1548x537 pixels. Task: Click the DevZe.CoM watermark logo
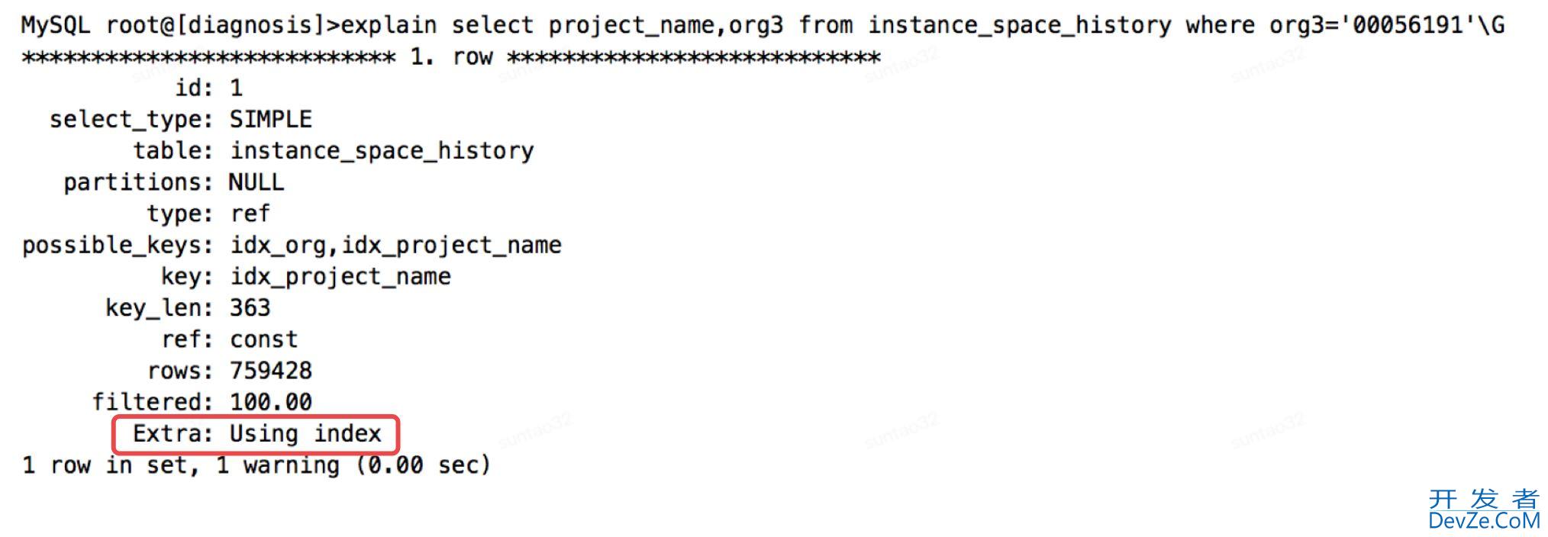click(x=1484, y=521)
